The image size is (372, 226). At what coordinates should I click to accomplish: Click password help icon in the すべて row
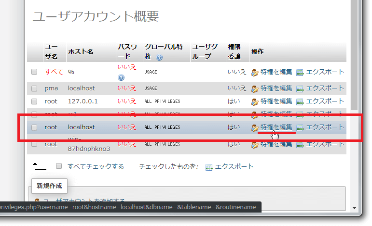(x=121, y=77)
